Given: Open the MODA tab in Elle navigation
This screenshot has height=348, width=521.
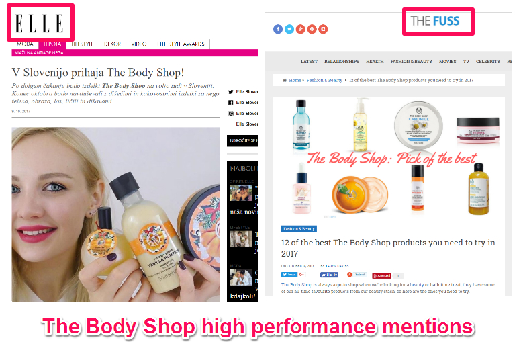Looking at the screenshot, I should [25, 44].
